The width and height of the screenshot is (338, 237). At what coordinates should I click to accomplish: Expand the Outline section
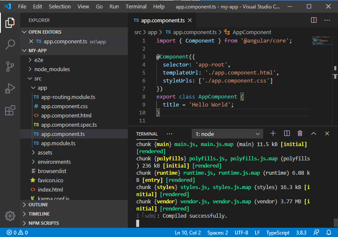pyautogui.click(x=74, y=205)
